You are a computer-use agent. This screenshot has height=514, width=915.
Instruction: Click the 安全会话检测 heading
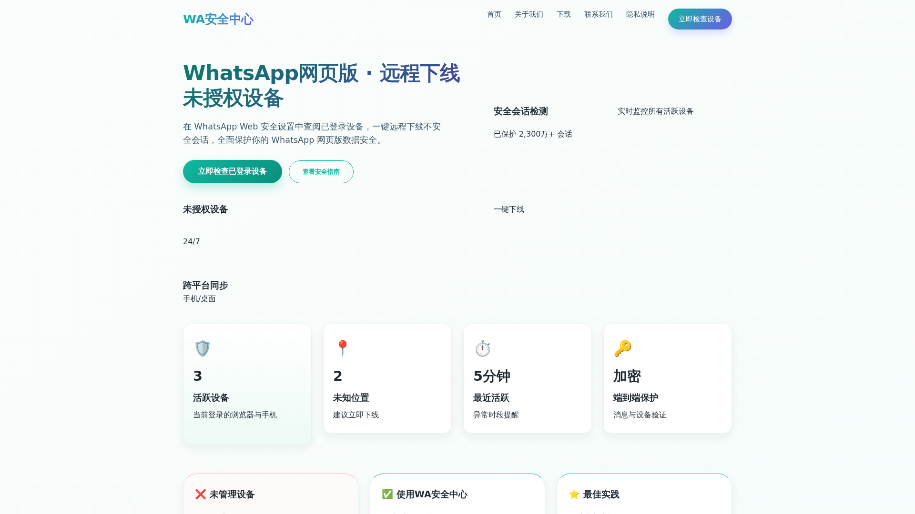(x=521, y=111)
